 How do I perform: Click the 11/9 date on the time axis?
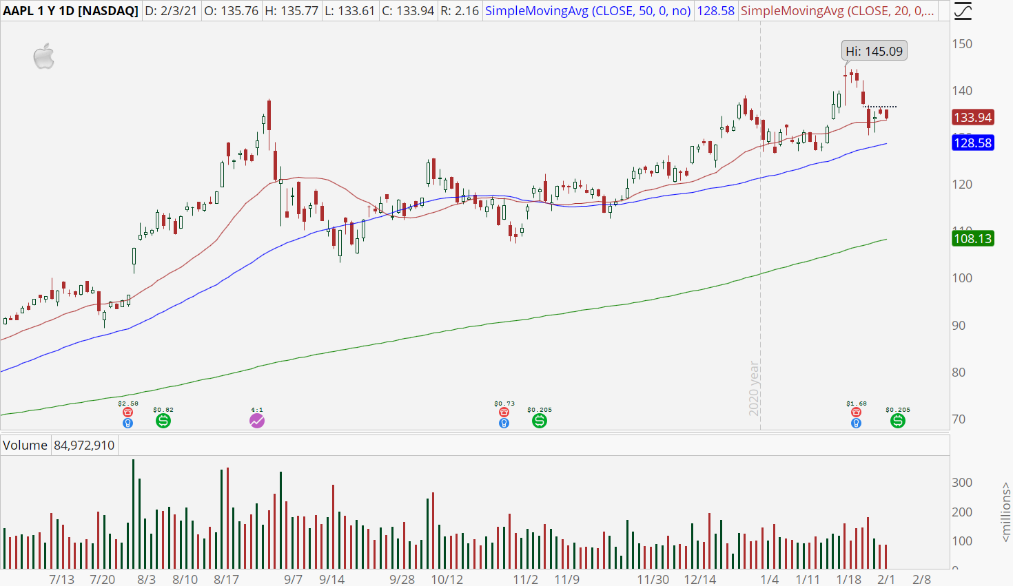[567, 579]
